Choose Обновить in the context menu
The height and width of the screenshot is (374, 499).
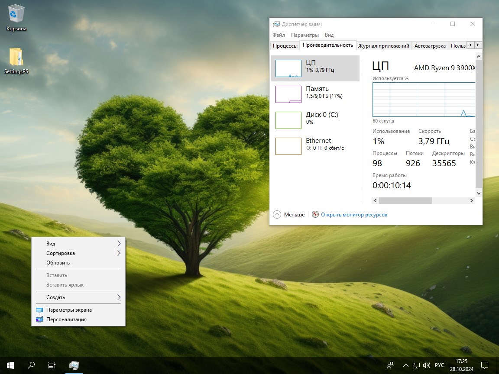(58, 263)
